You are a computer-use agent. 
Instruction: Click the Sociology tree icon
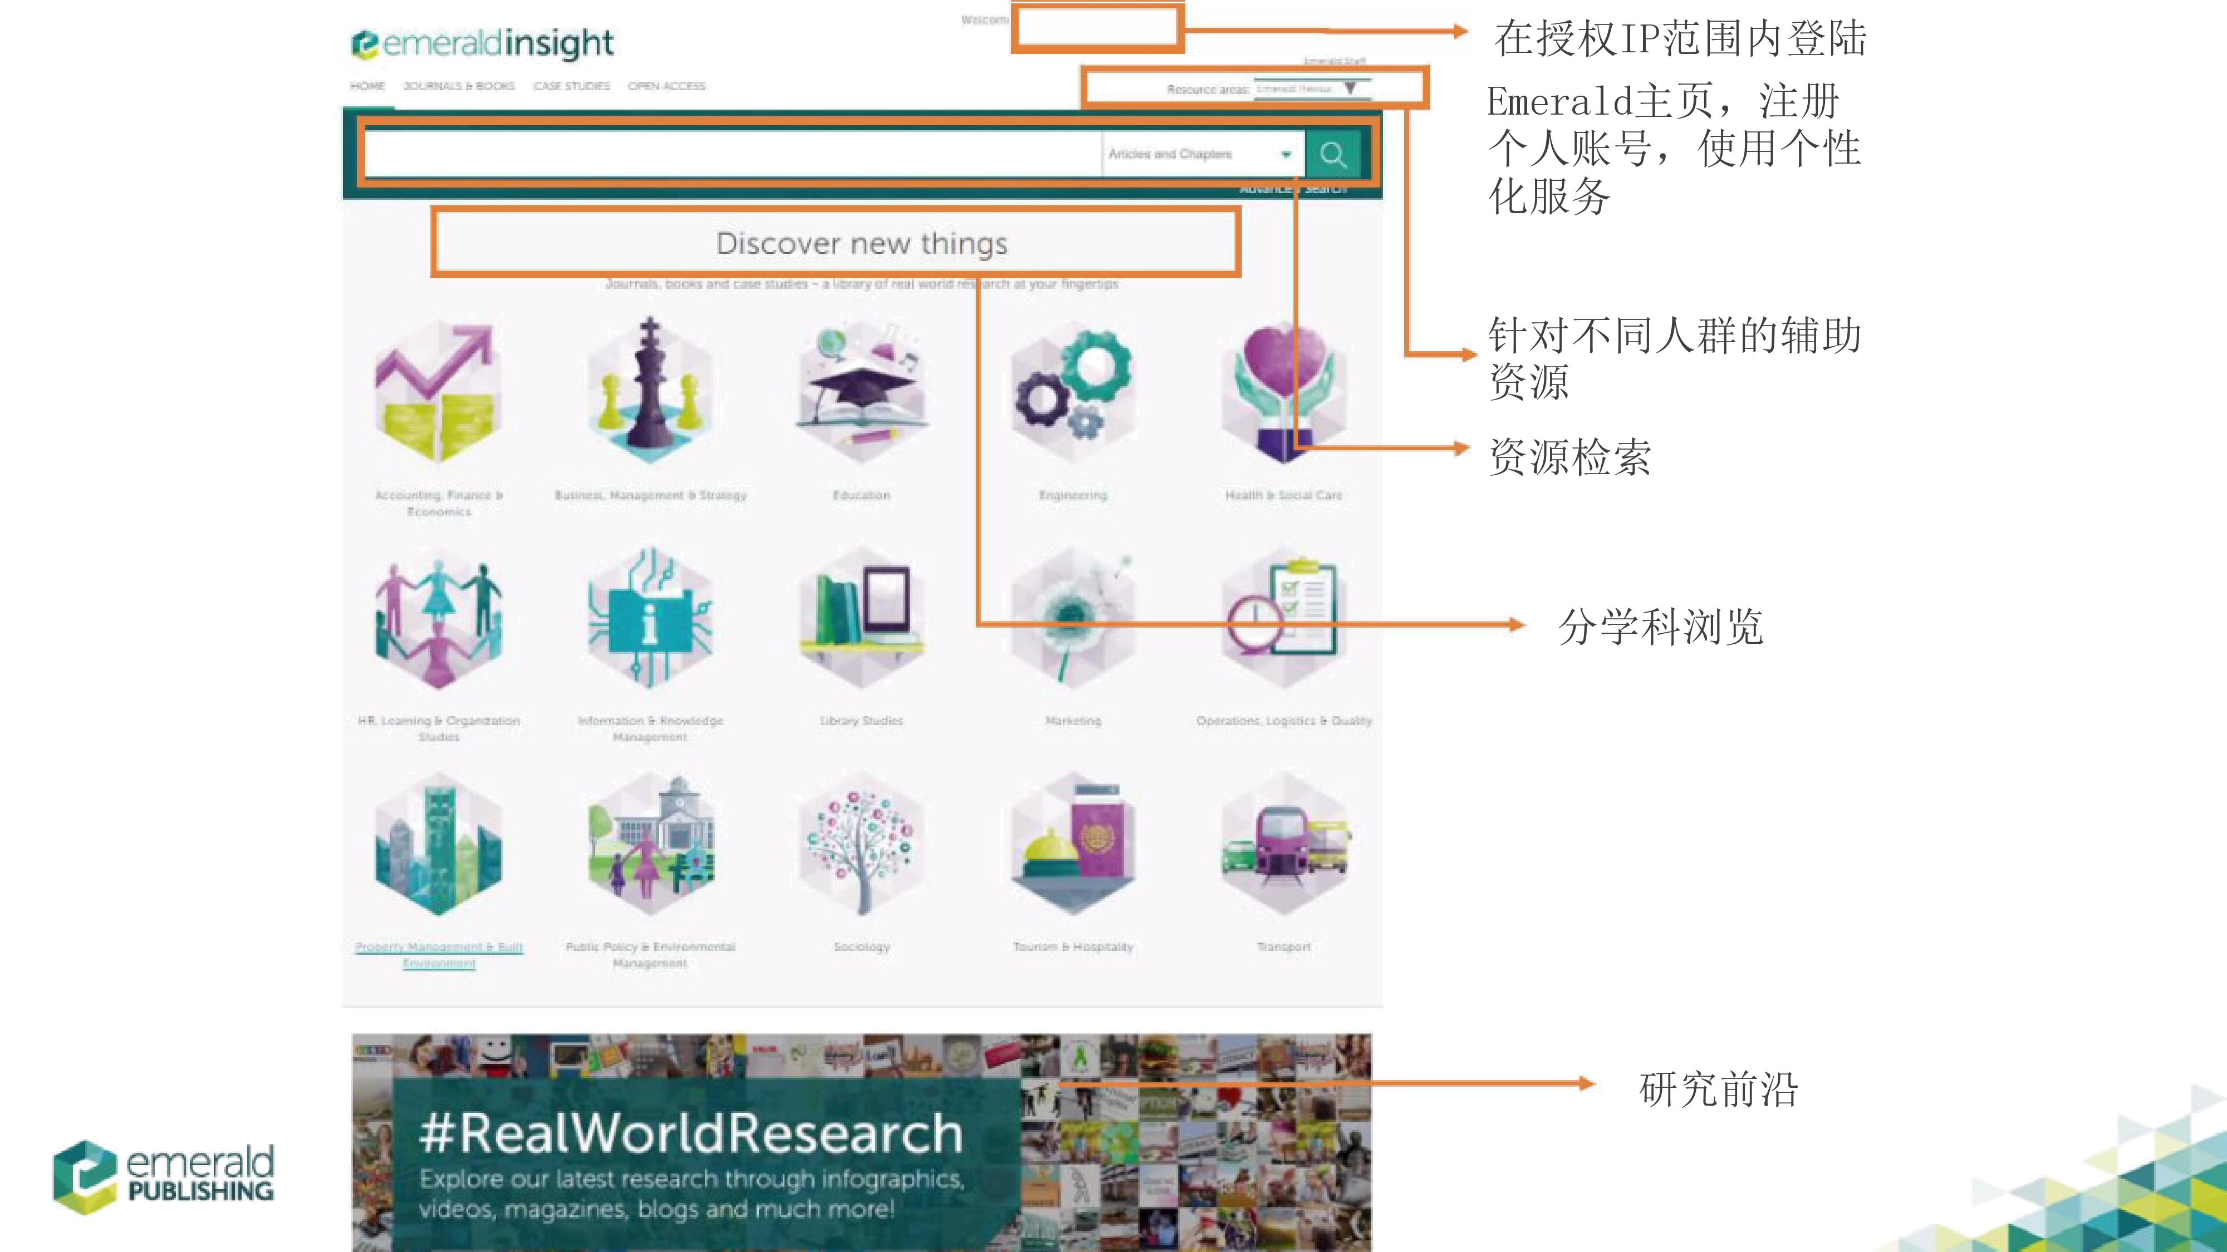coord(861,844)
